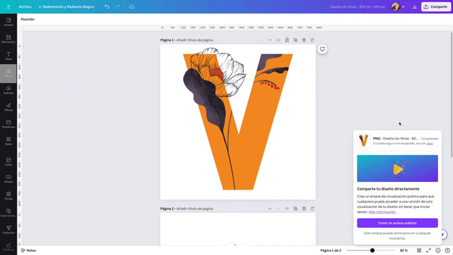Click the move-down chevron of Página 2
Viewport: 453px width, 255px height.
tap(278, 208)
